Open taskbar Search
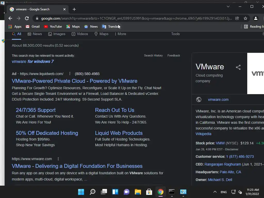The width and height of the screenshot is (264, 198). coord(93,192)
